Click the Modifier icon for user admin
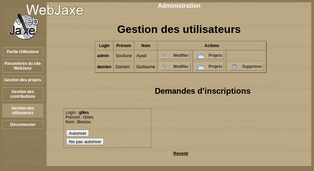314x171 pixels. point(166,56)
